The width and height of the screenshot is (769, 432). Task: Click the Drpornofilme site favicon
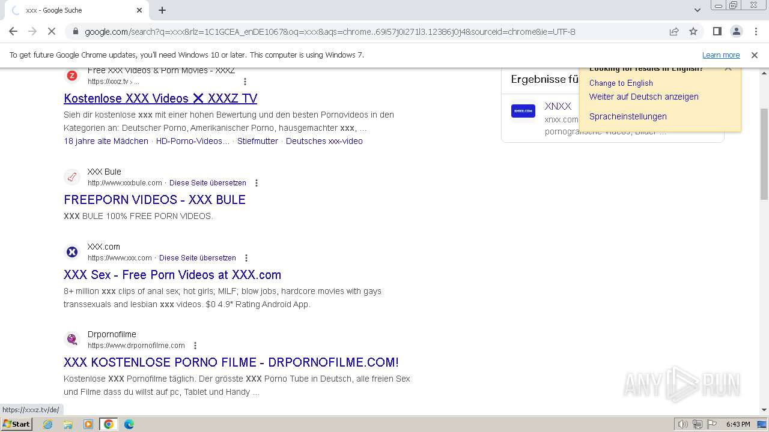point(72,340)
